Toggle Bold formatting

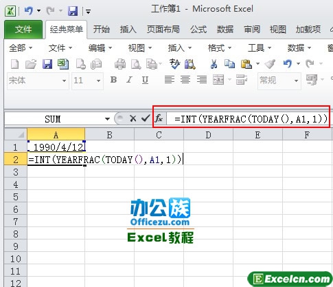point(113,80)
